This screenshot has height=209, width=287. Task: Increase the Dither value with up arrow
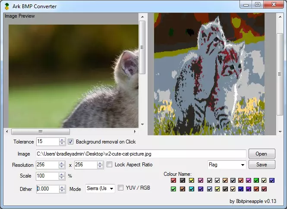point(62,187)
